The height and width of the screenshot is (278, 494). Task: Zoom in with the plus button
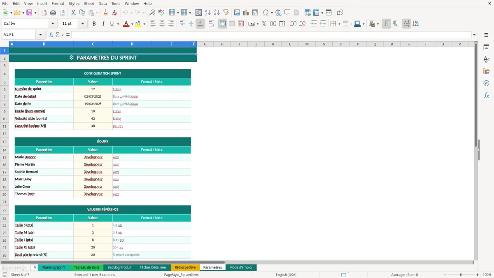pos(478,275)
